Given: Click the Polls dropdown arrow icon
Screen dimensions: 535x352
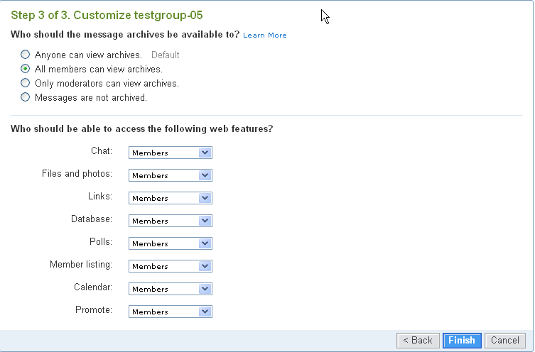Looking at the screenshot, I should click(205, 243).
